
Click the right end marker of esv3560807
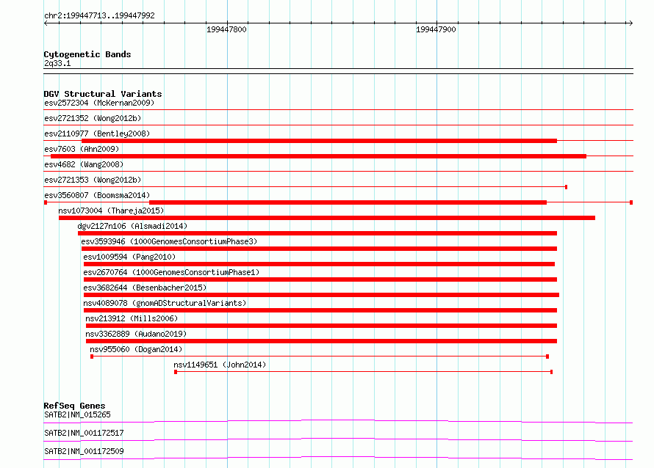(x=631, y=202)
